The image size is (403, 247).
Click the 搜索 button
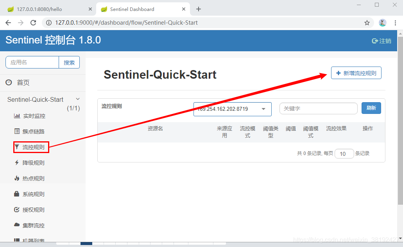click(x=69, y=62)
